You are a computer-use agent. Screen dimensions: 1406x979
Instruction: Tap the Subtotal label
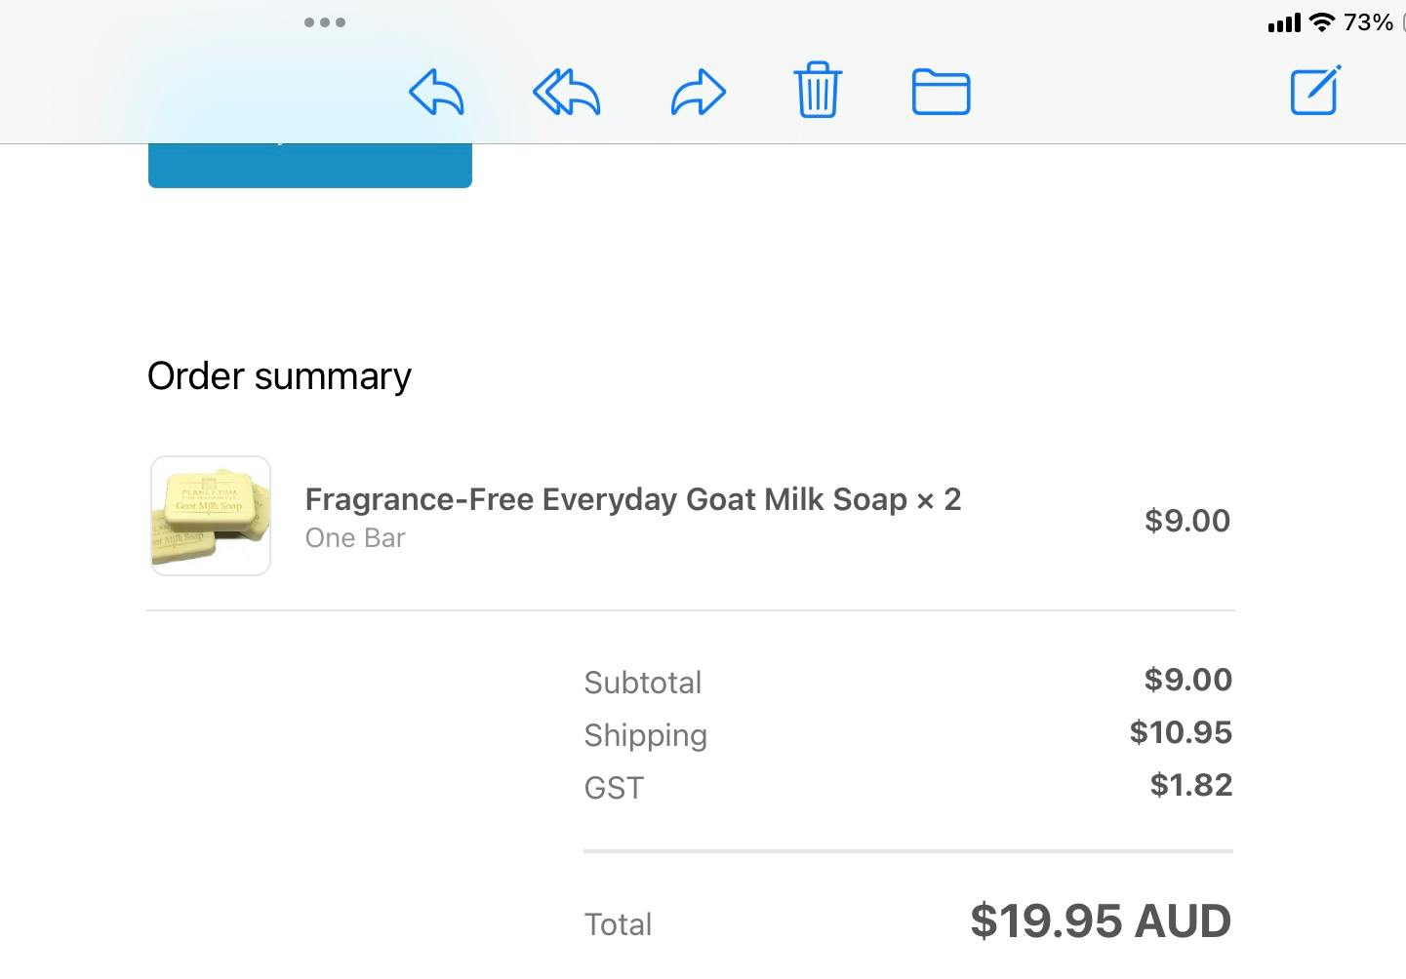click(x=643, y=683)
